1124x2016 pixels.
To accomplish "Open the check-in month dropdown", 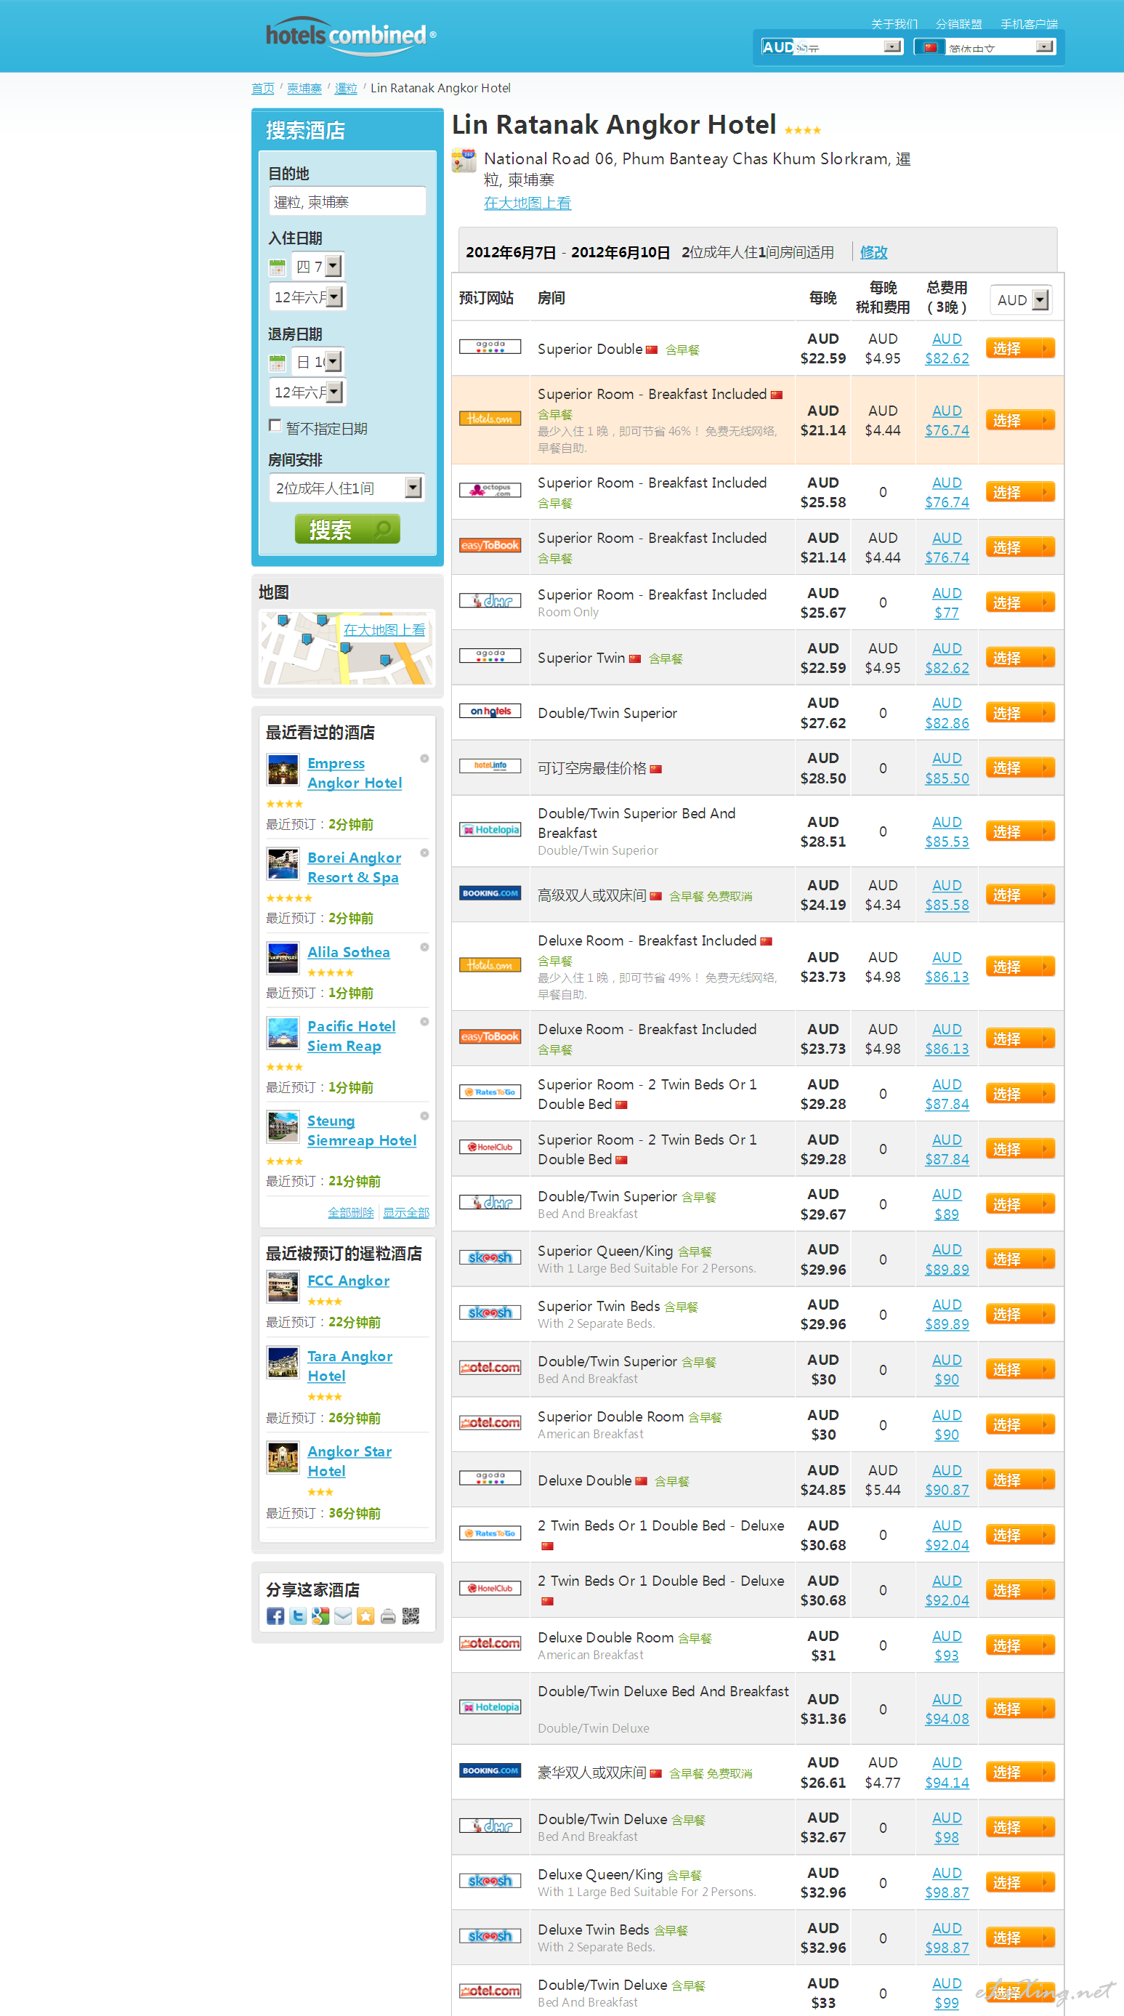I will [x=307, y=297].
